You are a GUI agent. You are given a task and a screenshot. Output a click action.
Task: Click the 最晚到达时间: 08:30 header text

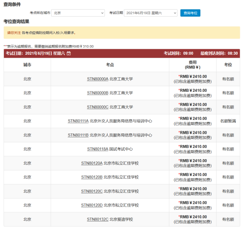tap(219, 54)
